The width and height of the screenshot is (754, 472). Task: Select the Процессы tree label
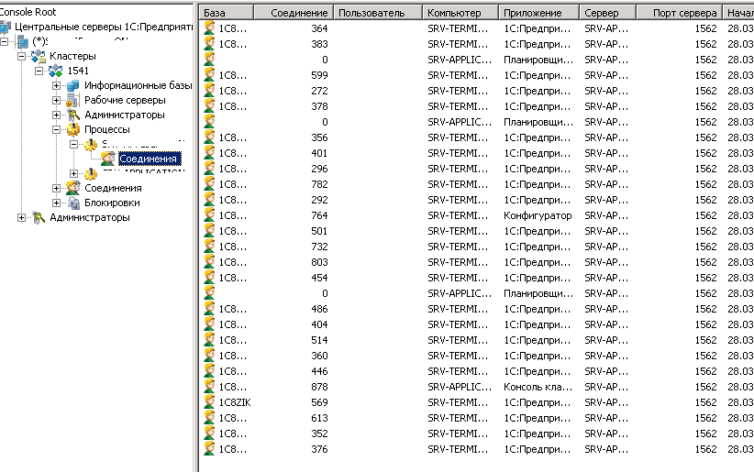pos(107,130)
